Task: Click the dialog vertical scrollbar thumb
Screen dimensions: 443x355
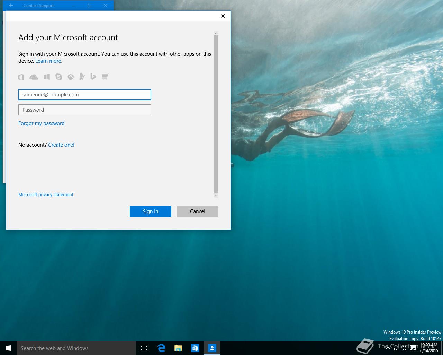Action: coord(216,114)
